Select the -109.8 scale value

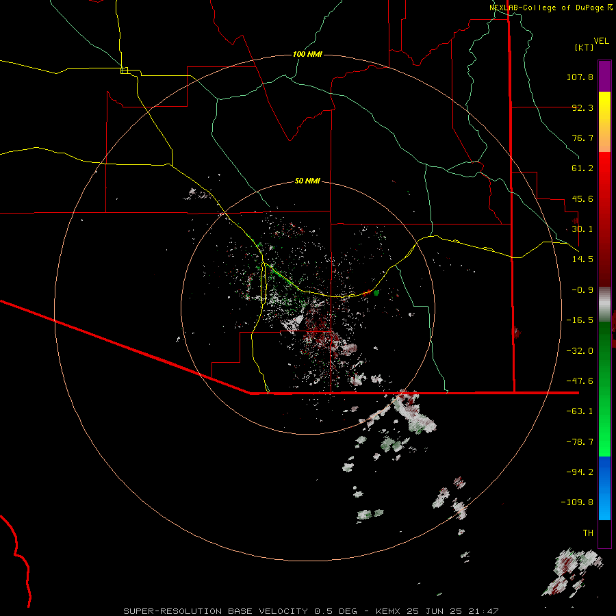[577, 502]
